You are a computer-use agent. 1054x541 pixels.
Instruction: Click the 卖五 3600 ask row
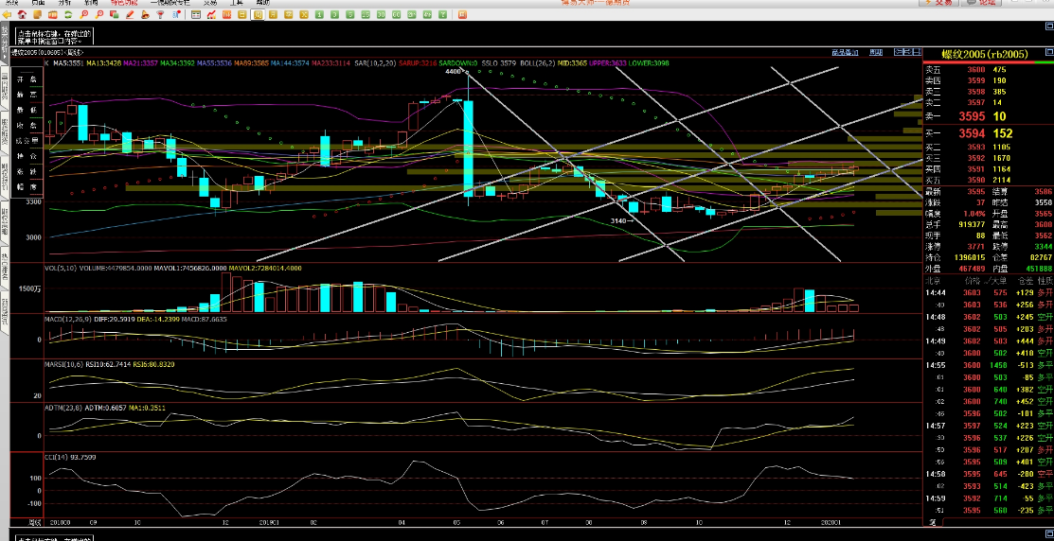[988, 70]
